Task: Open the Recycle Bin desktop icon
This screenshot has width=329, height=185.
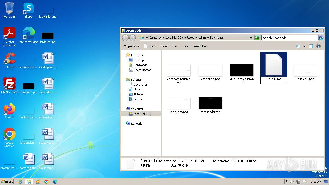Action: (9, 10)
